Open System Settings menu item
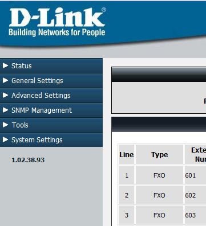Viewport: 206px width, 226px height. click(x=51, y=140)
